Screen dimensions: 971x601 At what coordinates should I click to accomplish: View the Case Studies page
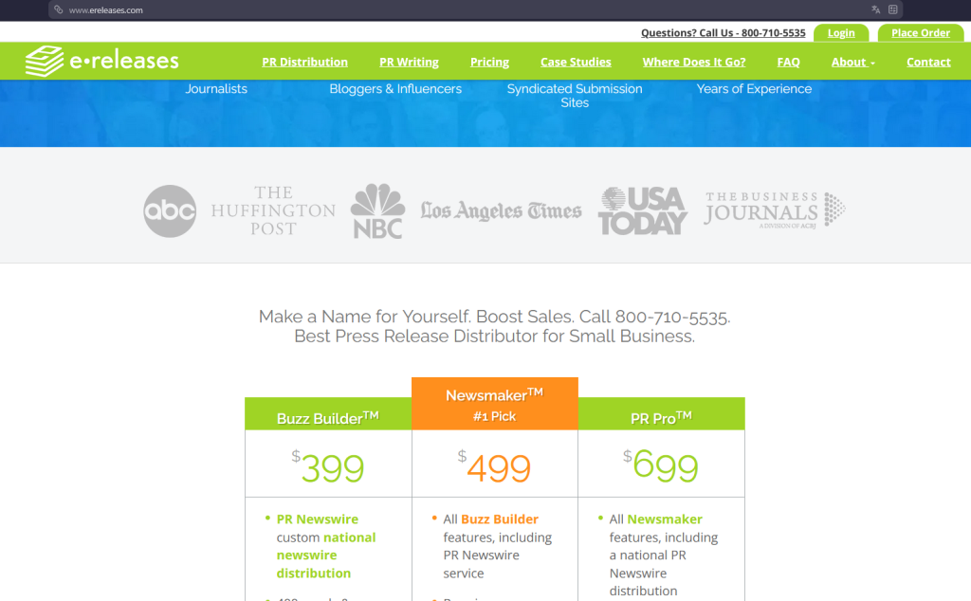pos(576,62)
